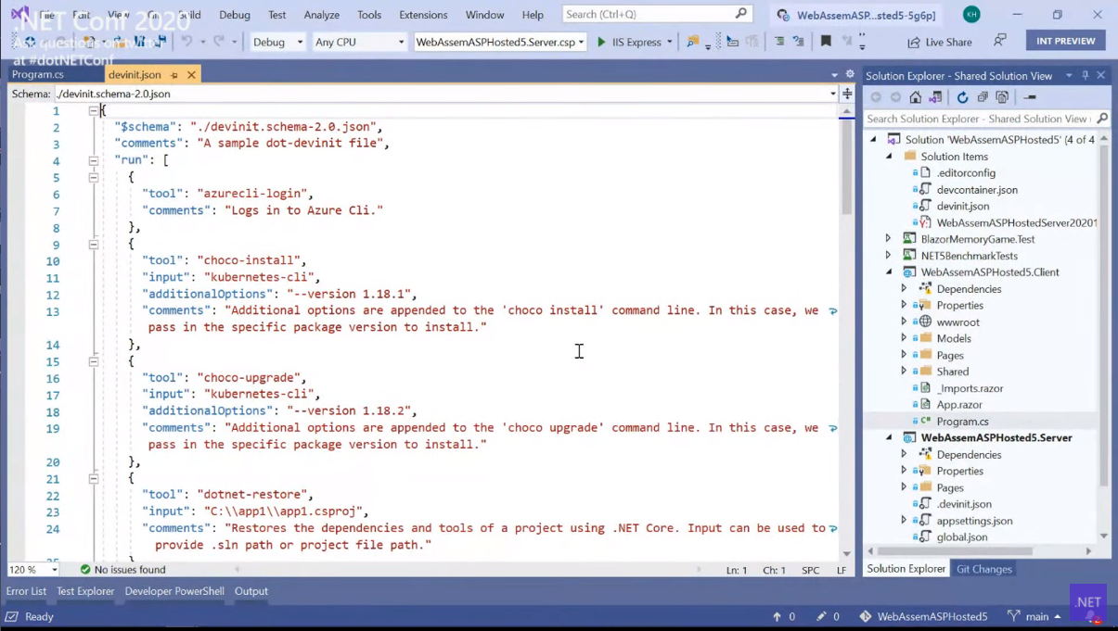This screenshot has height=631, width=1118.
Task: Collapse the code block at line 15
Action: (x=94, y=361)
